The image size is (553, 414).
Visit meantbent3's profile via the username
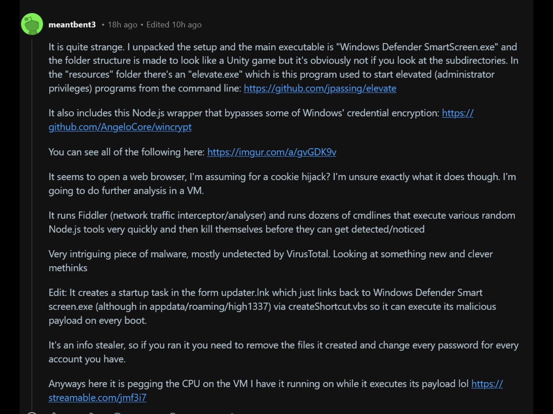pos(73,24)
